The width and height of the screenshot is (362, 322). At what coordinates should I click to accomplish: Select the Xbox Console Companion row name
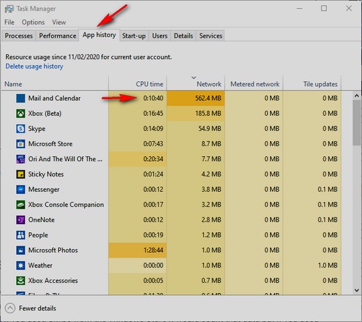click(66, 205)
